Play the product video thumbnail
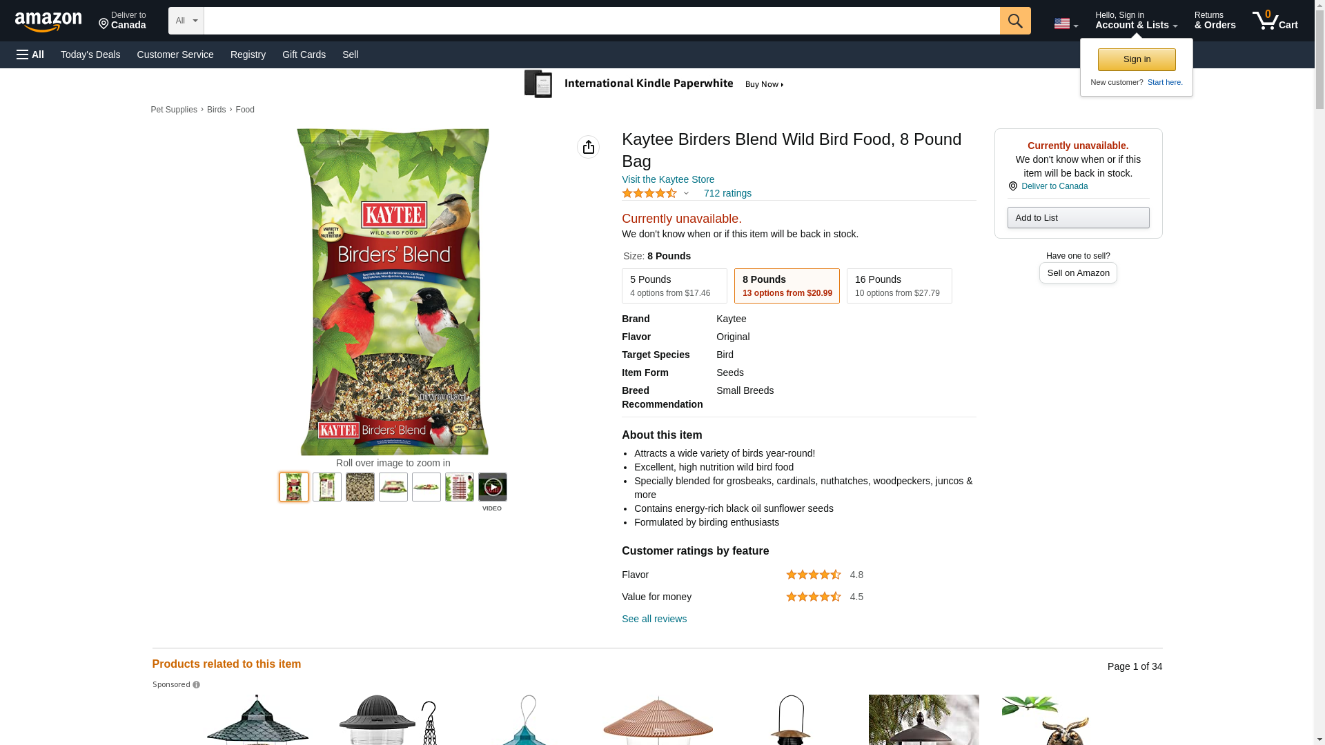 pos(492,487)
